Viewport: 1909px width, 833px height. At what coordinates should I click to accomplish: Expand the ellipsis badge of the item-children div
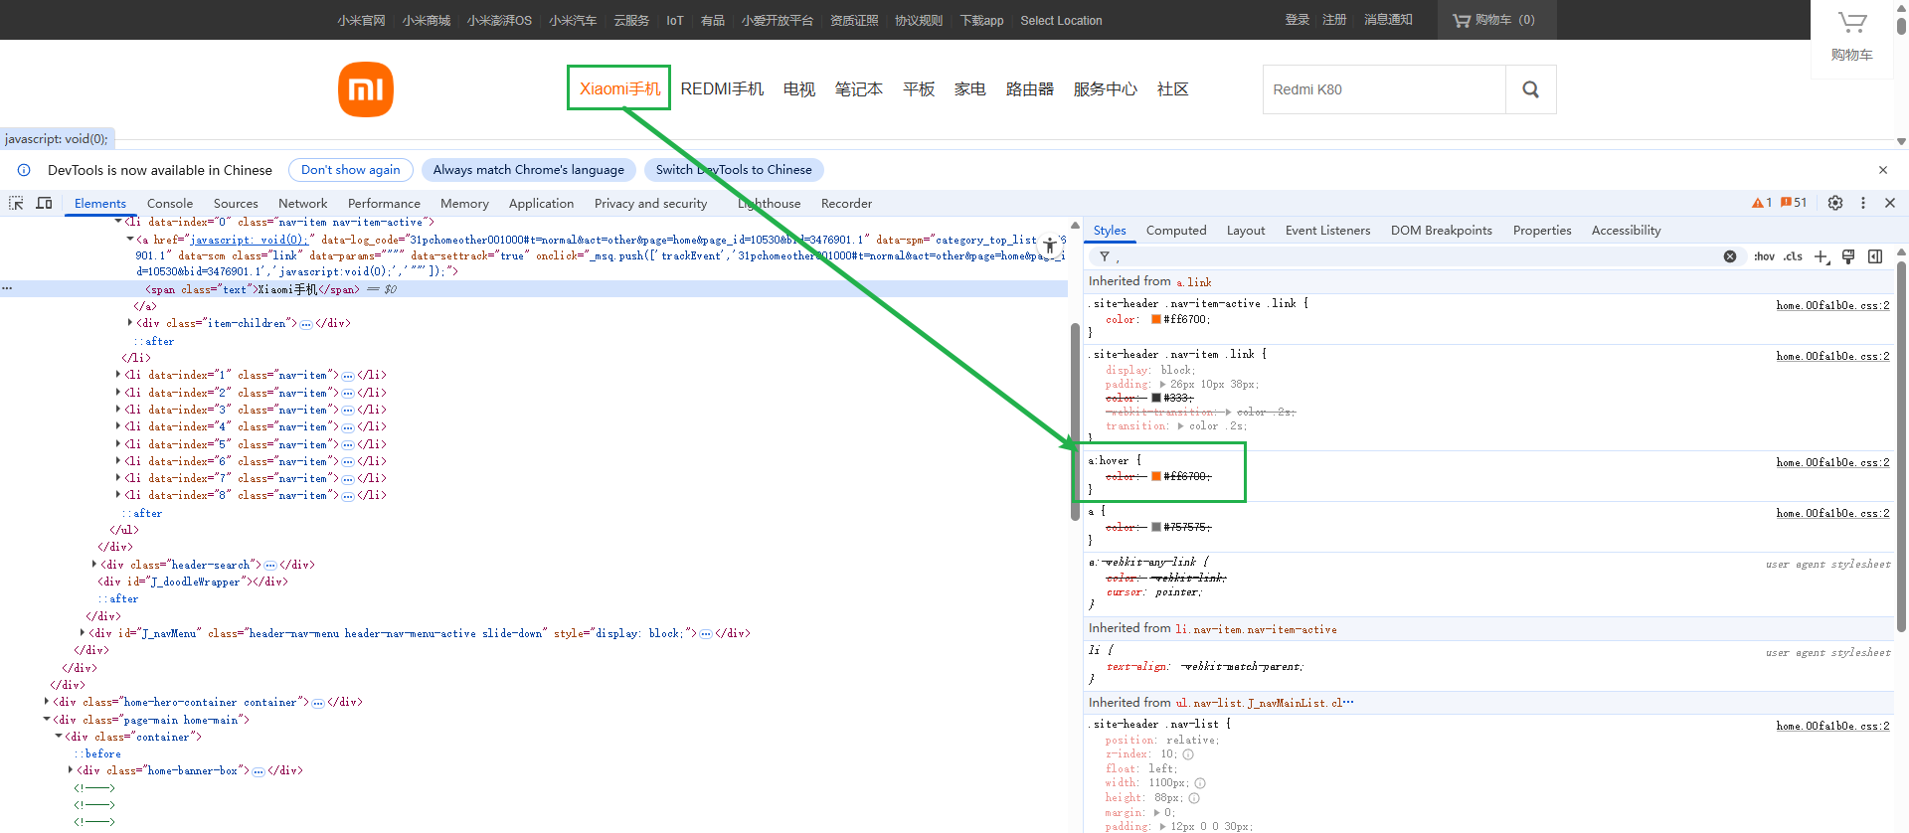click(306, 324)
